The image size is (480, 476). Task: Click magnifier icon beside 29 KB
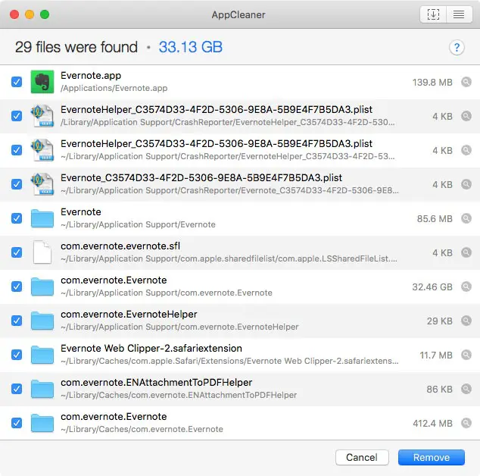(466, 321)
